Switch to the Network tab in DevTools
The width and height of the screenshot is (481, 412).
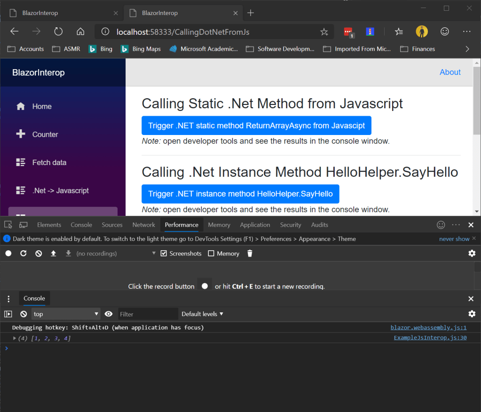click(143, 225)
